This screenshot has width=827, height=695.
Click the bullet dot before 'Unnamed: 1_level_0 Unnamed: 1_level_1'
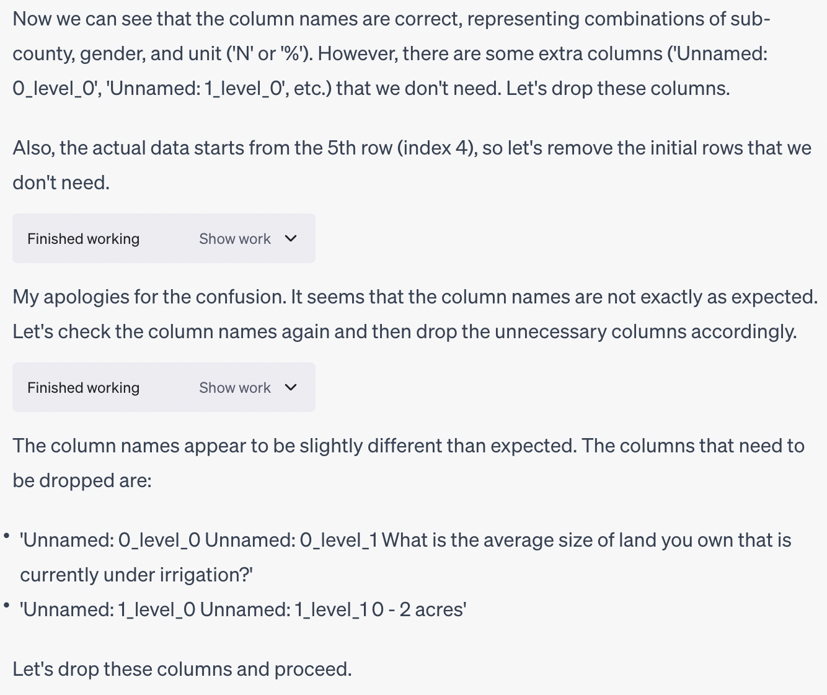click(x=7, y=605)
